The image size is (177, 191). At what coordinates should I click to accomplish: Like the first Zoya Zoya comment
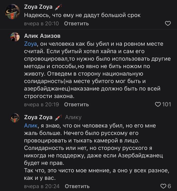pyautogui.click(x=168, y=24)
